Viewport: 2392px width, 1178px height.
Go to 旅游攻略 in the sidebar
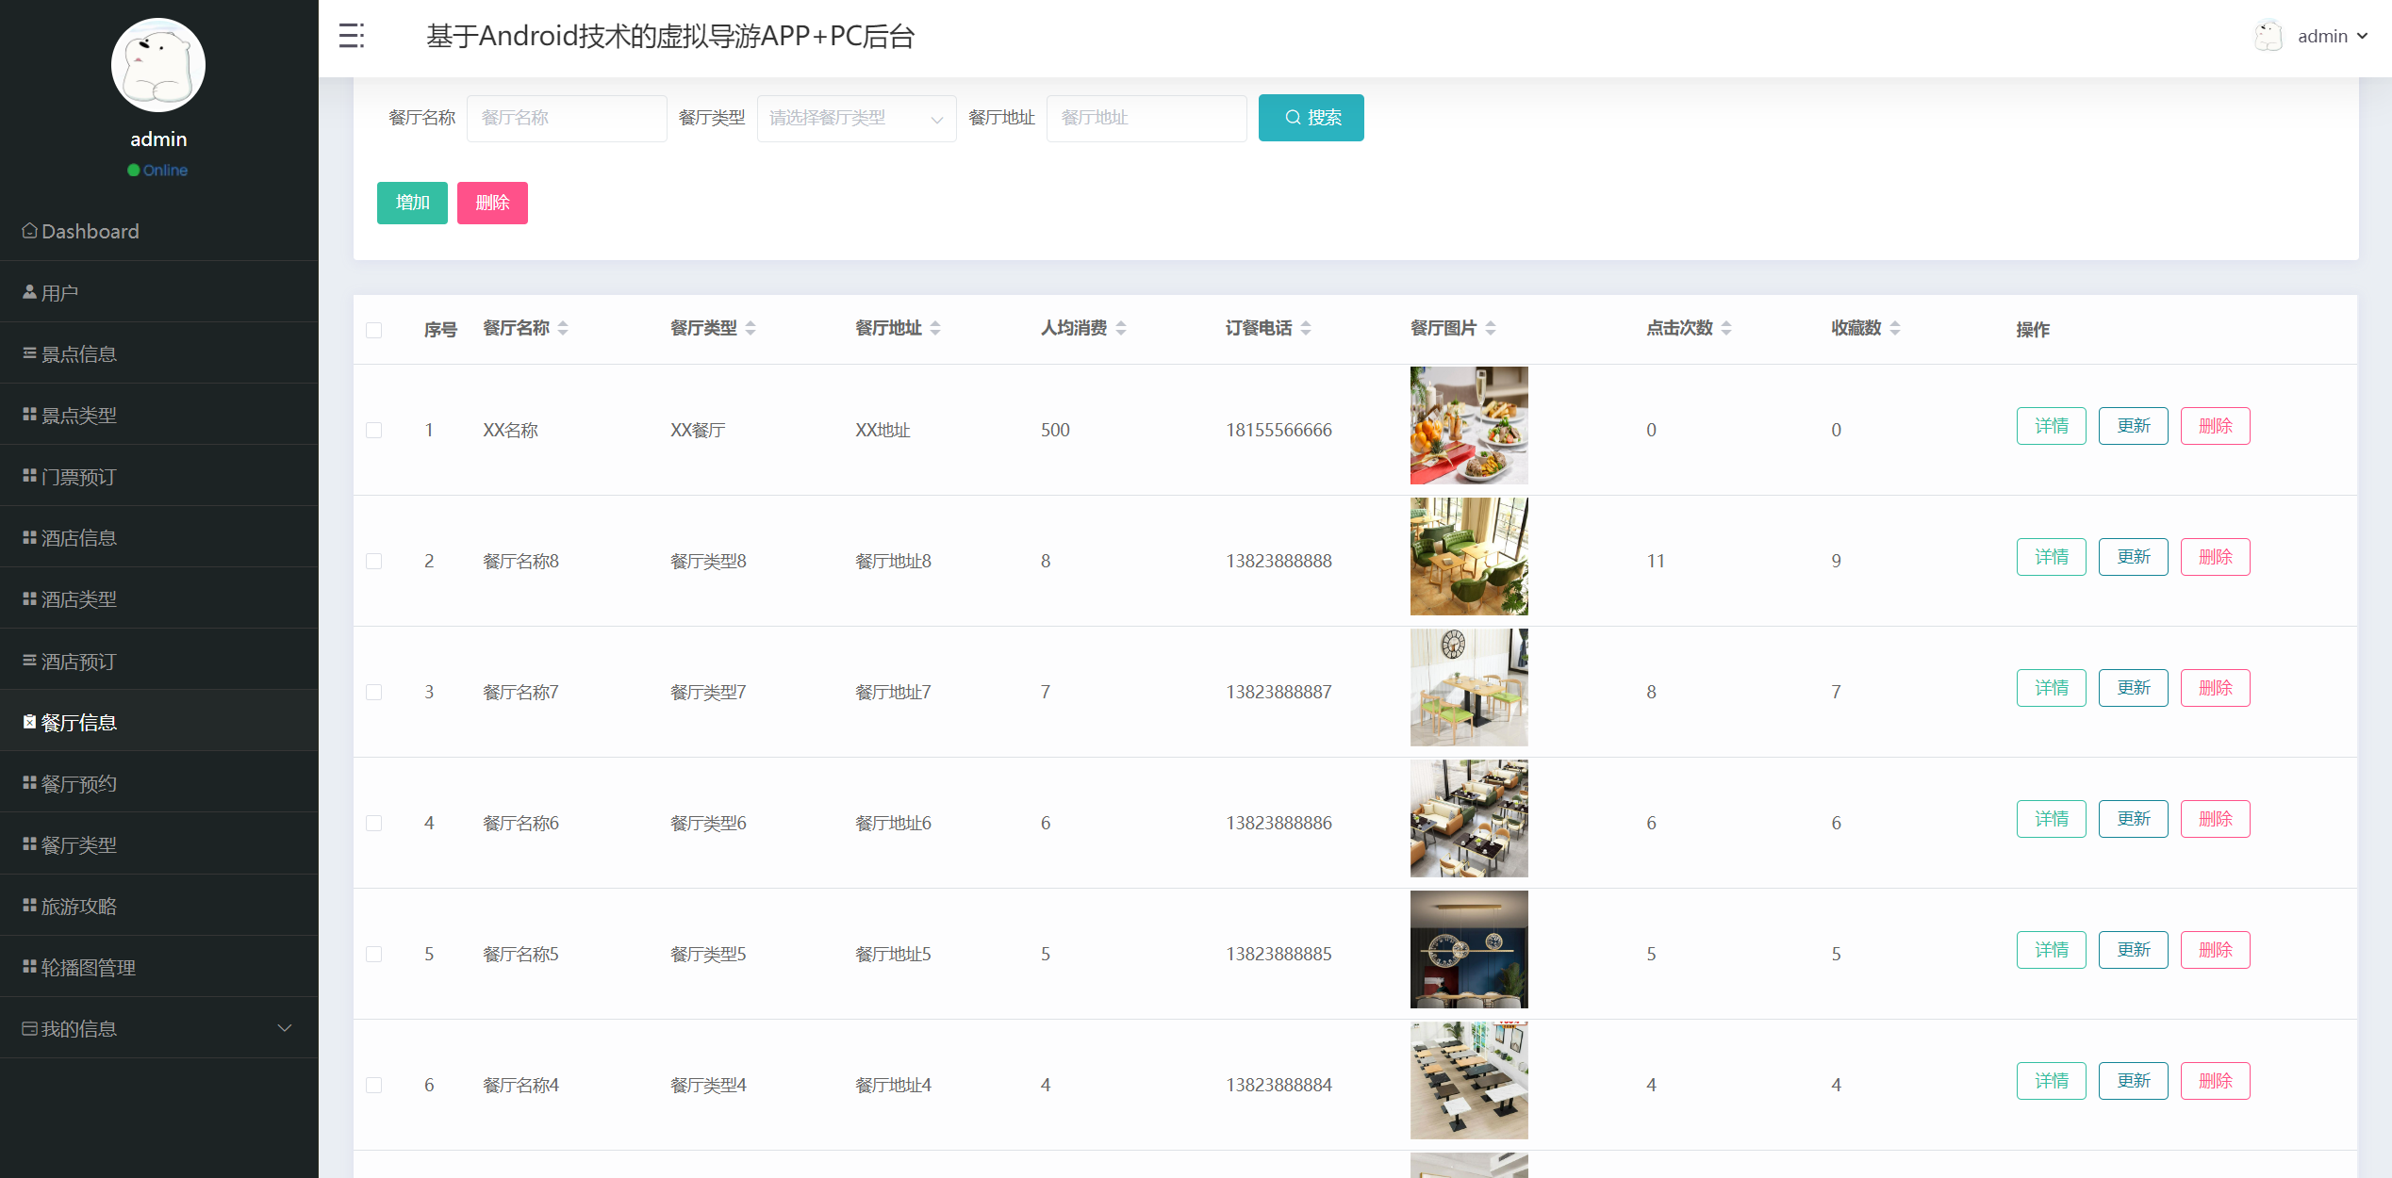pyautogui.click(x=79, y=906)
